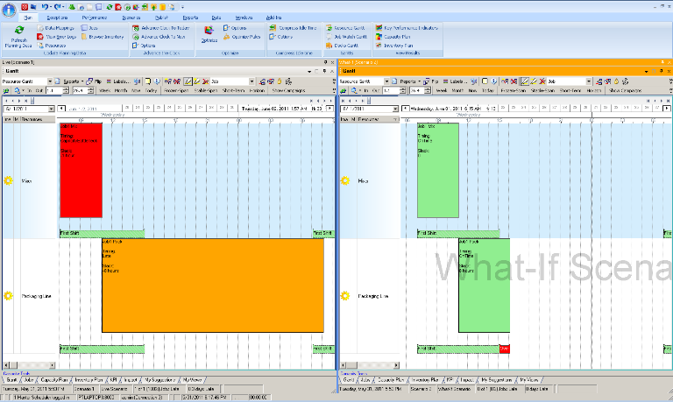Open the Resource Gantt dropdown on the left pane
The image size is (673, 402).
[50, 81]
